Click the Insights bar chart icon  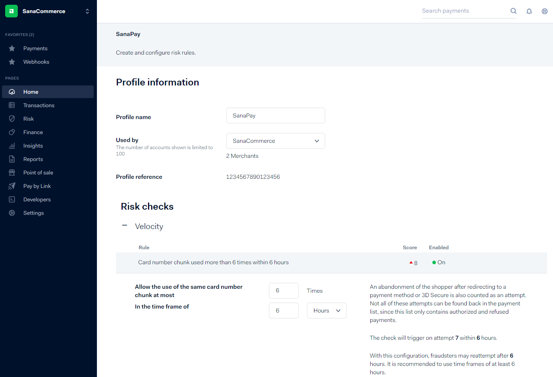[x=12, y=146]
